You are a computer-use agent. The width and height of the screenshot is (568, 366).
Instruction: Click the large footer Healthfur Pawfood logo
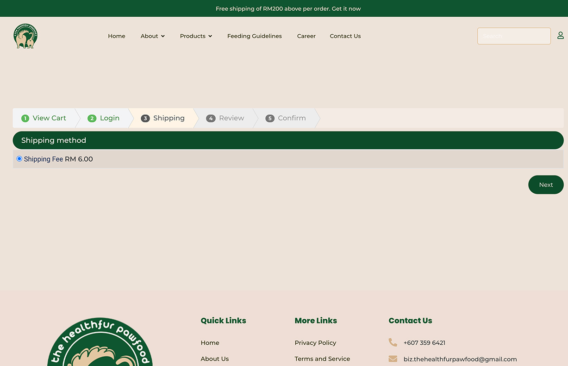click(100, 343)
